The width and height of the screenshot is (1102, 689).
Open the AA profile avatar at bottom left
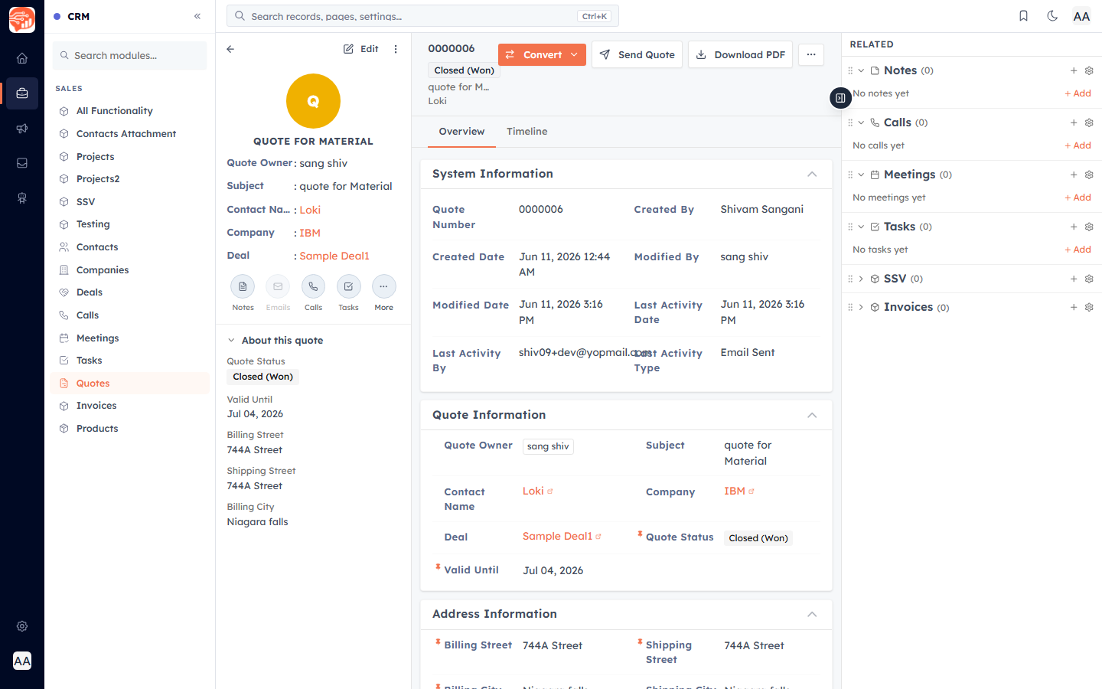click(x=22, y=661)
